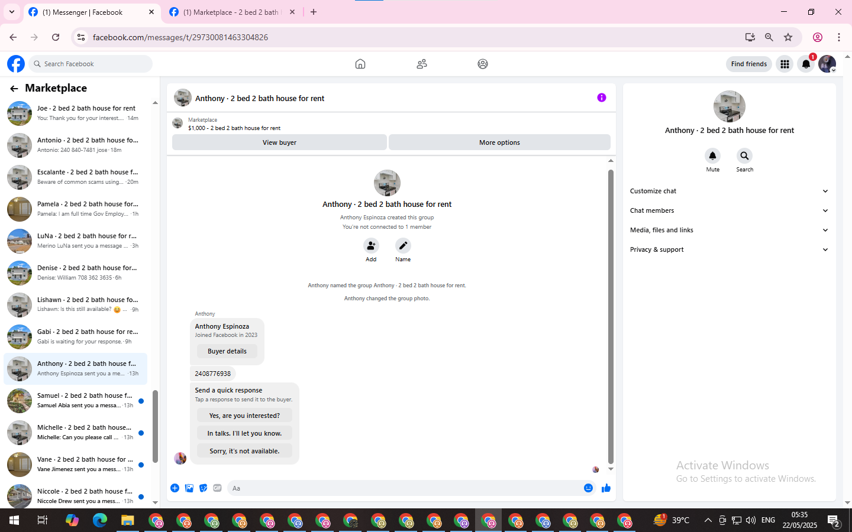Show hidden system tray icons
This screenshot has height=532, width=852.
pos(708,520)
